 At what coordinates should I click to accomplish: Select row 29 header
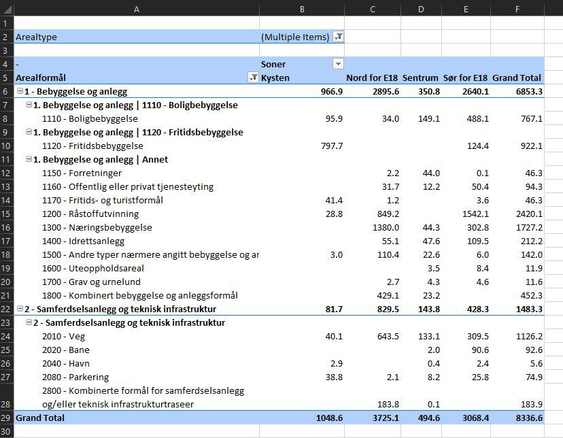tap(7, 418)
